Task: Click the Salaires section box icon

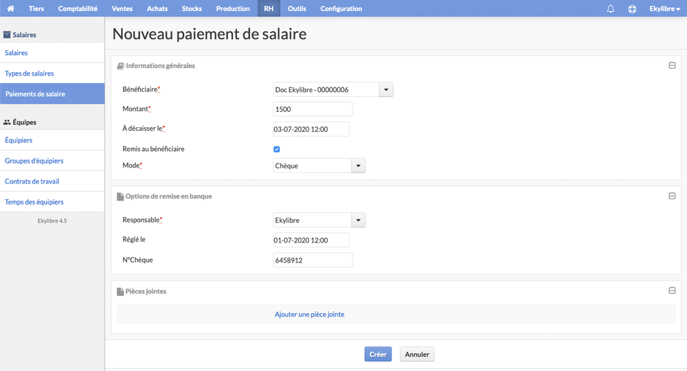Action: 7,34
